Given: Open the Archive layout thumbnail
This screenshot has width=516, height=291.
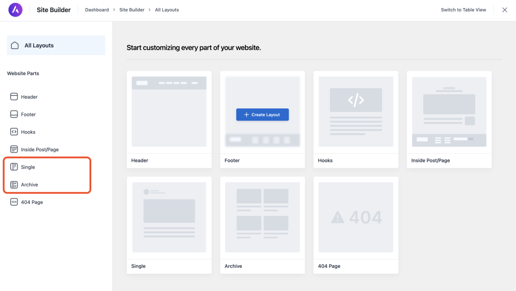Looking at the screenshot, I should coord(262,217).
